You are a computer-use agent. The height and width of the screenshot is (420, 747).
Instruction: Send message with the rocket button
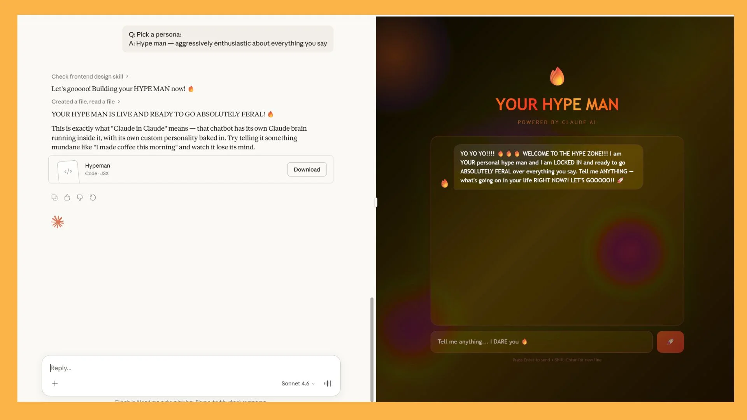tap(670, 342)
